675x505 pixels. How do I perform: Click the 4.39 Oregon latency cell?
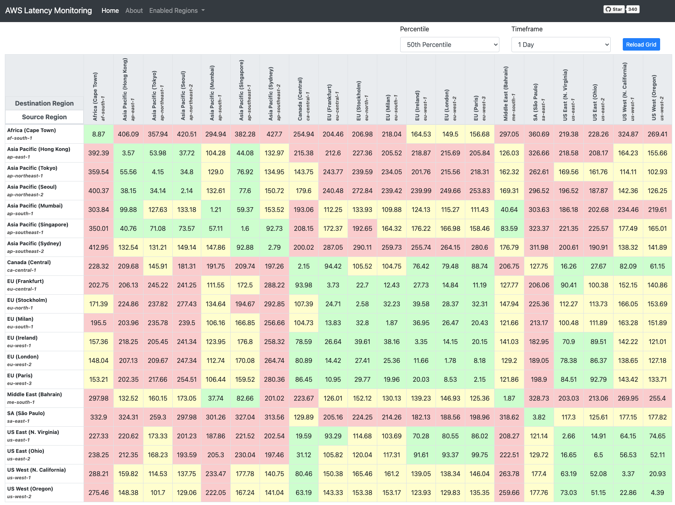coord(657,493)
